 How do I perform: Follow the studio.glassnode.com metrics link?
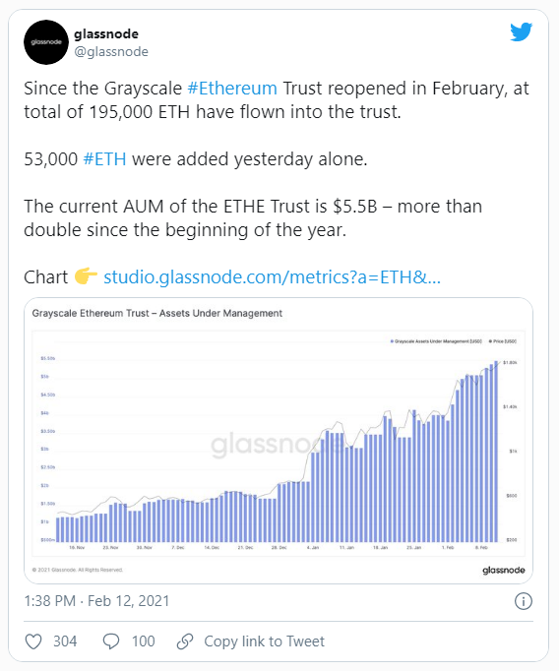pos(273,277)
